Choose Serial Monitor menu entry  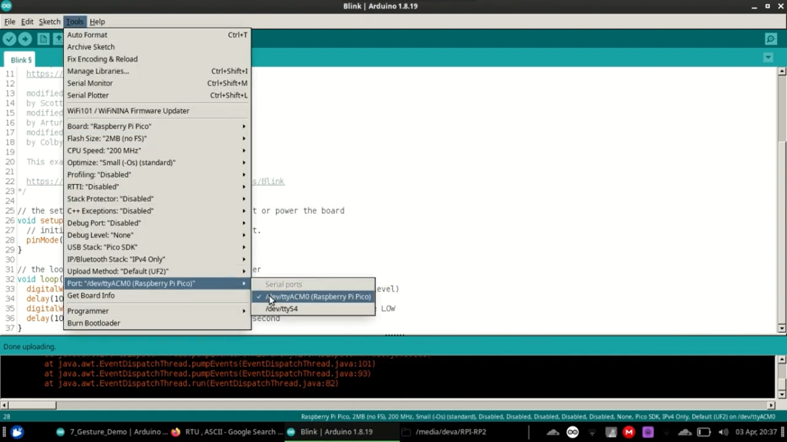tap(157, 83)
